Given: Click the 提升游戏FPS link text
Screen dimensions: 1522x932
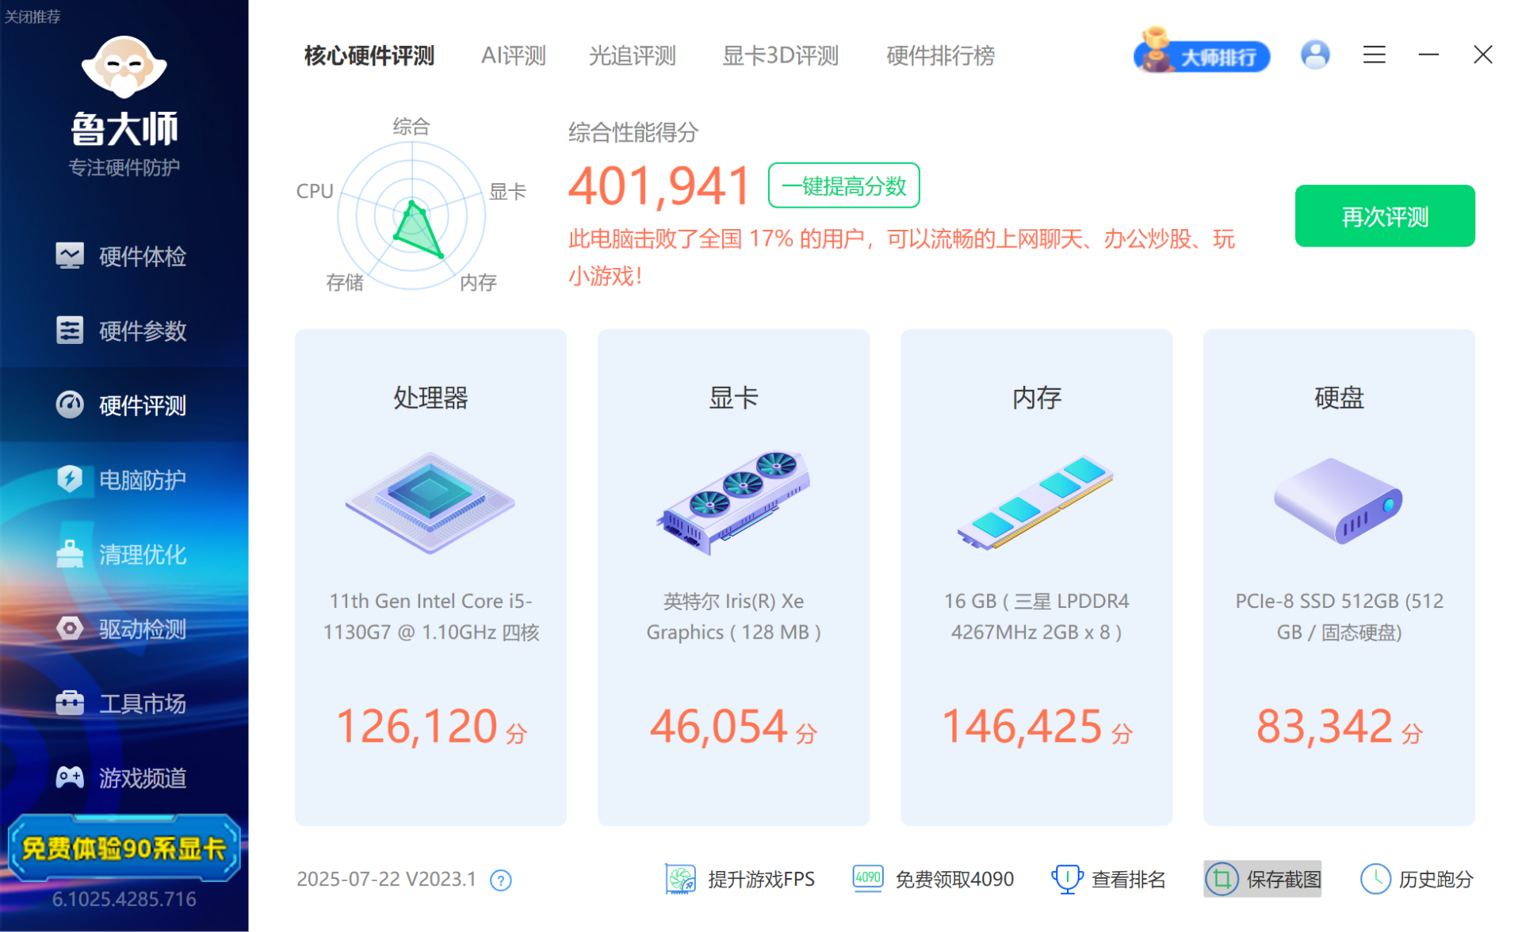Looking at the screenshot, I should pos(761,879).
